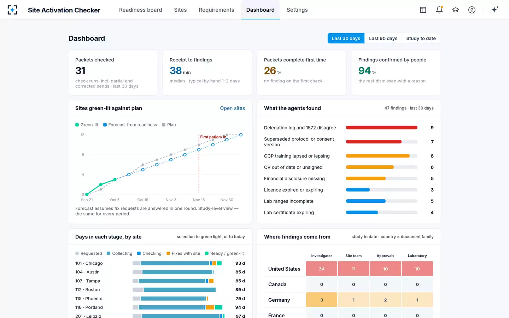The width and height of the screenshot is (509, 318).
Task: Click the CV out of date or unsigned row
Action: [x=349, y=167]
